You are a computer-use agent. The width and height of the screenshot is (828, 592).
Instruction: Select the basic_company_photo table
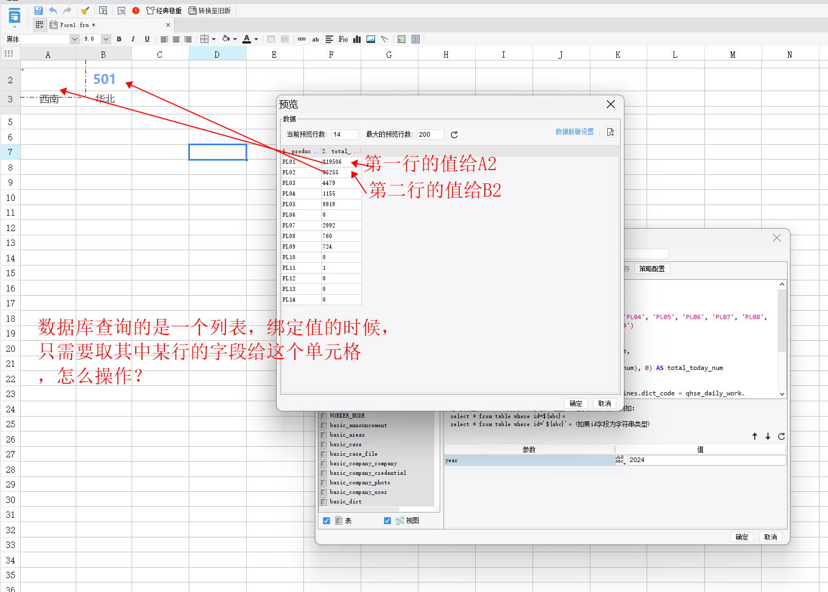click(360, 482)
